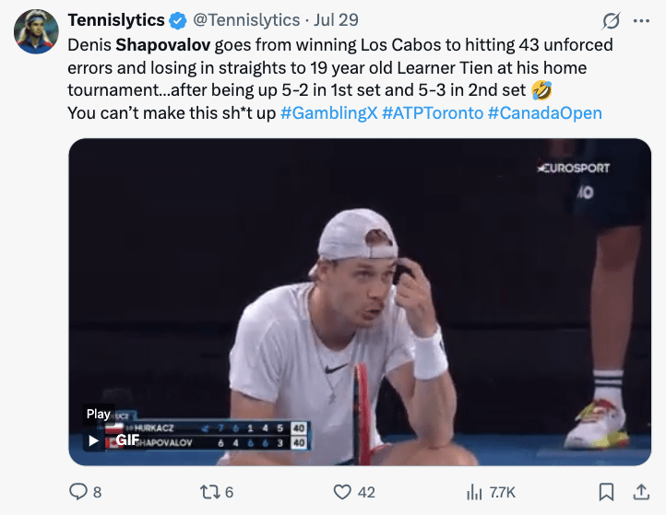Visit the #CanadaOpen hashtag

pos(544,113)
